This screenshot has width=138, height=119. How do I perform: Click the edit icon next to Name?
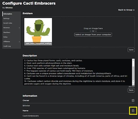point(133,111)
